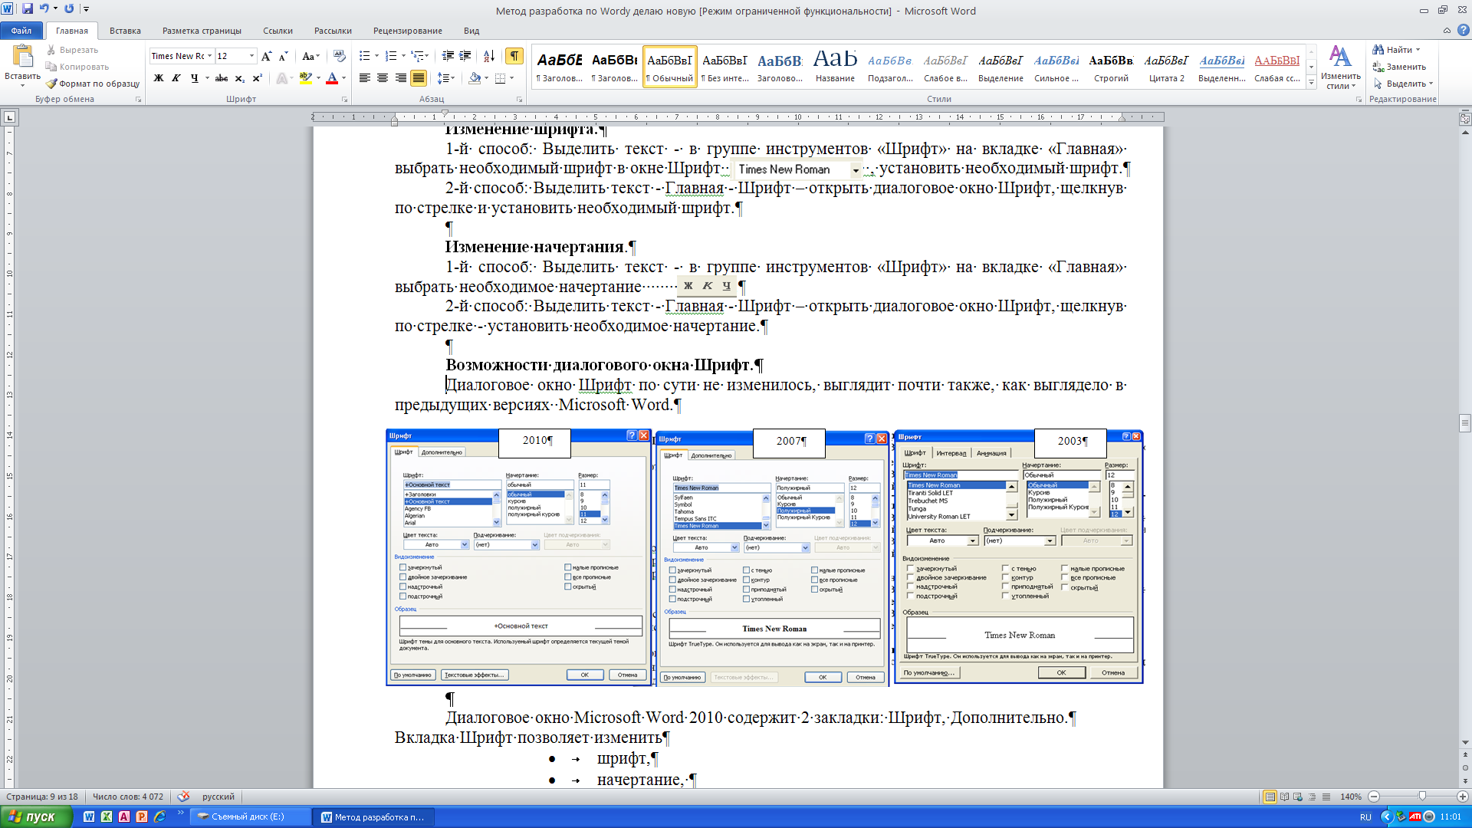The image size is (1472, 828).
Task: Click the Shrink Font icon
Action: pos(283,56)
